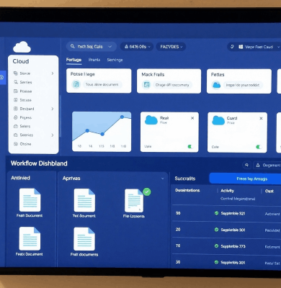
Task: Open the Featt Document file icon
Action: point(30,199)
